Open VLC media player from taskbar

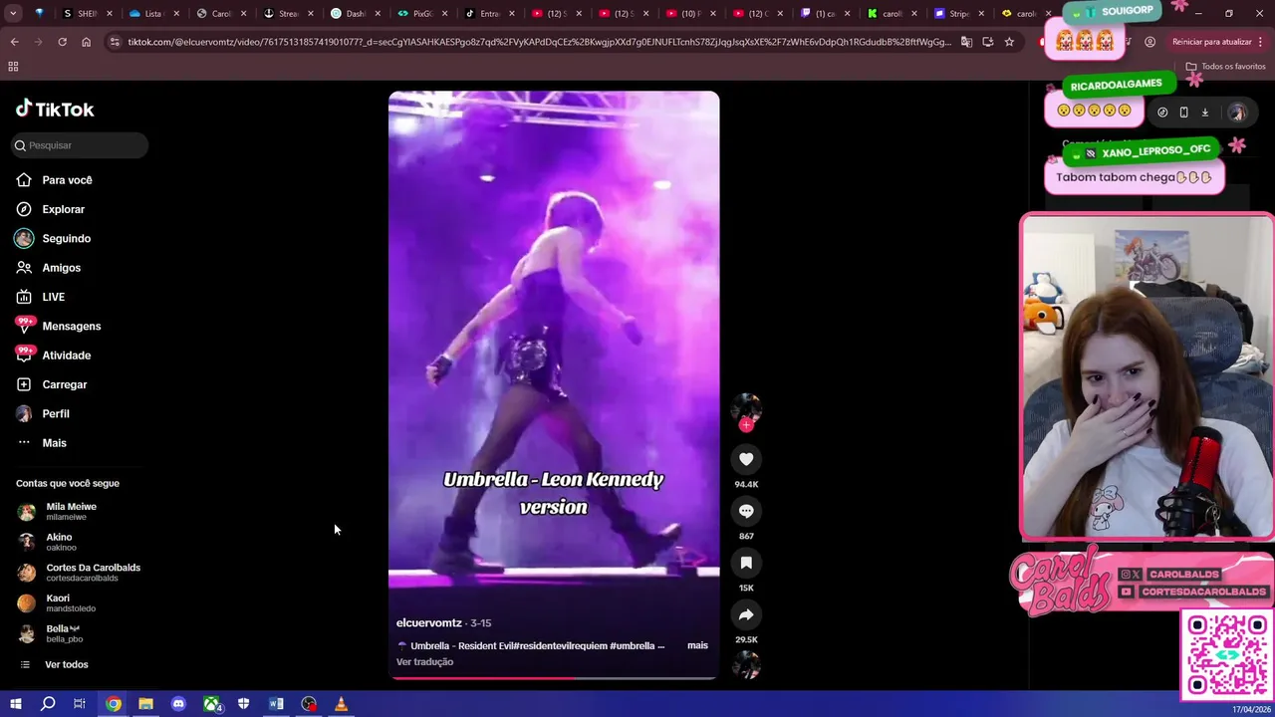point(341,704)
